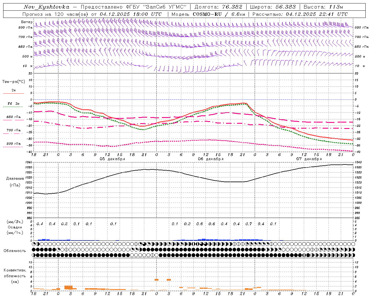Click 'Рассчитано: 04.12.2025 22:41 UTC' text

coord(300,14)
